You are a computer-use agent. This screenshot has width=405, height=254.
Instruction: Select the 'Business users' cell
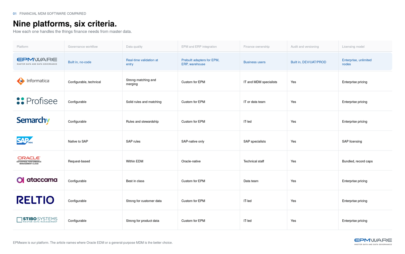[254, 62]
